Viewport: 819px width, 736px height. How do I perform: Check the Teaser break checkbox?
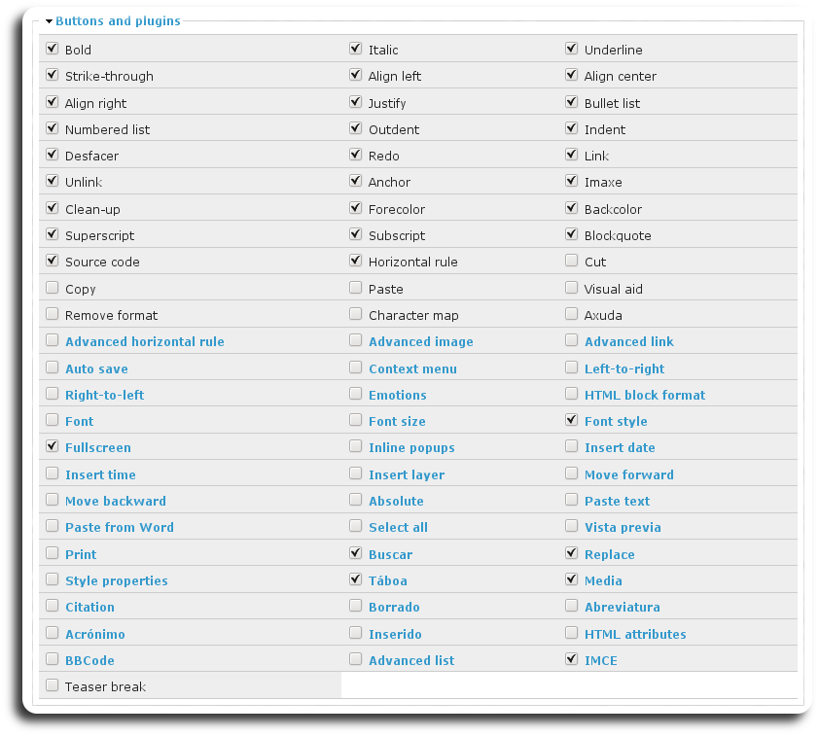point(53,685)
